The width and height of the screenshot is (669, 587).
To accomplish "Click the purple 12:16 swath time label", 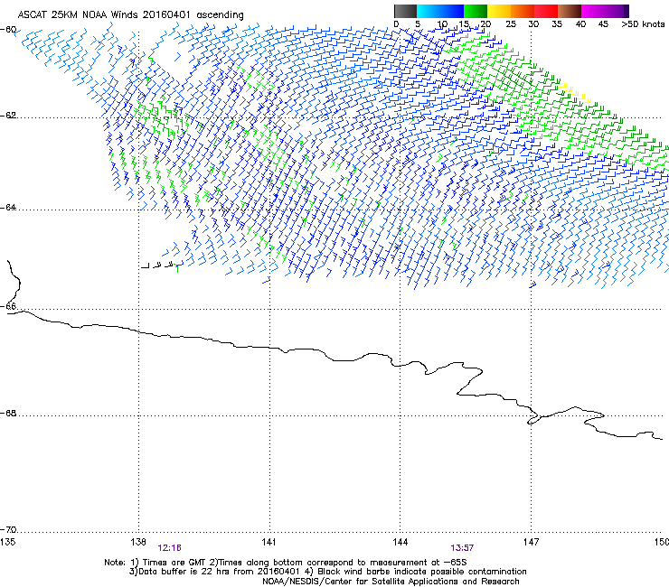I will click(169, 548).
